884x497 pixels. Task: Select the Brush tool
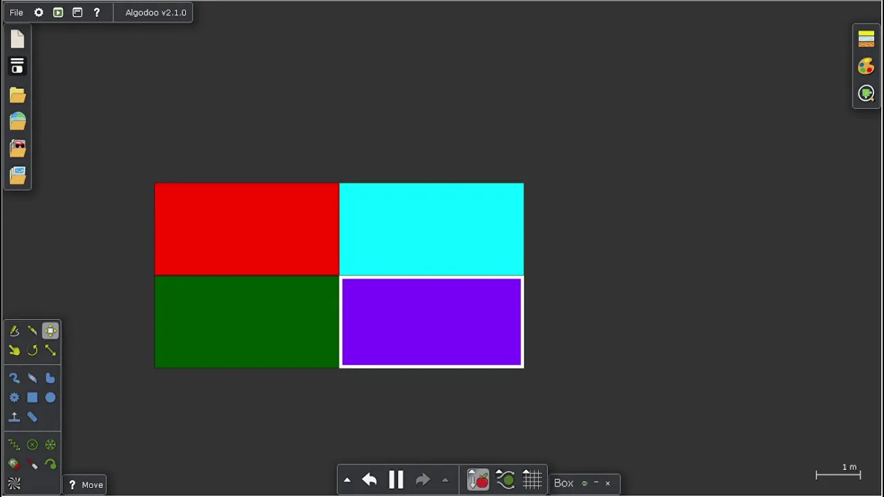tap(15, 378)
